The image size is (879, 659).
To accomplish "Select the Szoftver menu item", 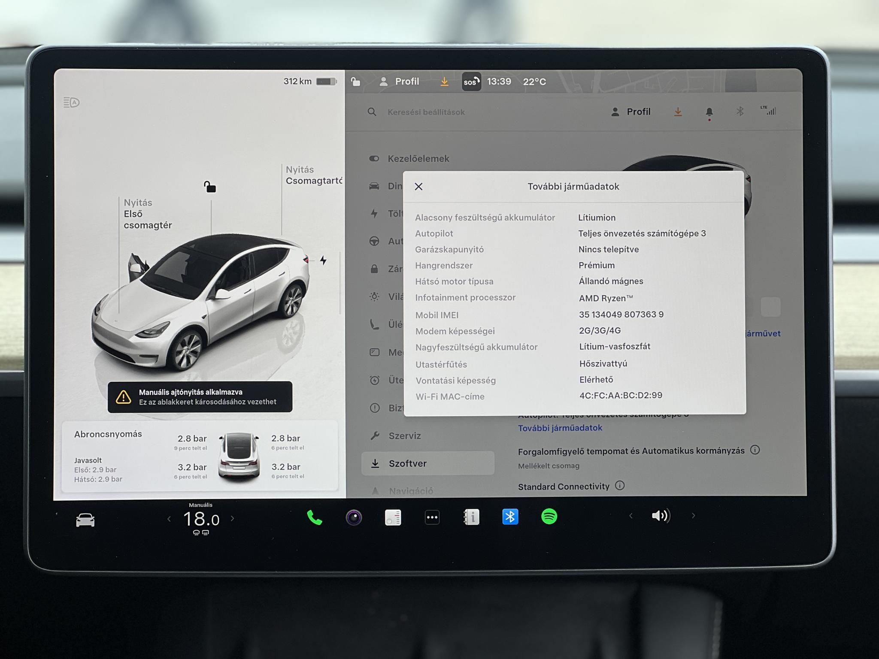I will [428, 463].
